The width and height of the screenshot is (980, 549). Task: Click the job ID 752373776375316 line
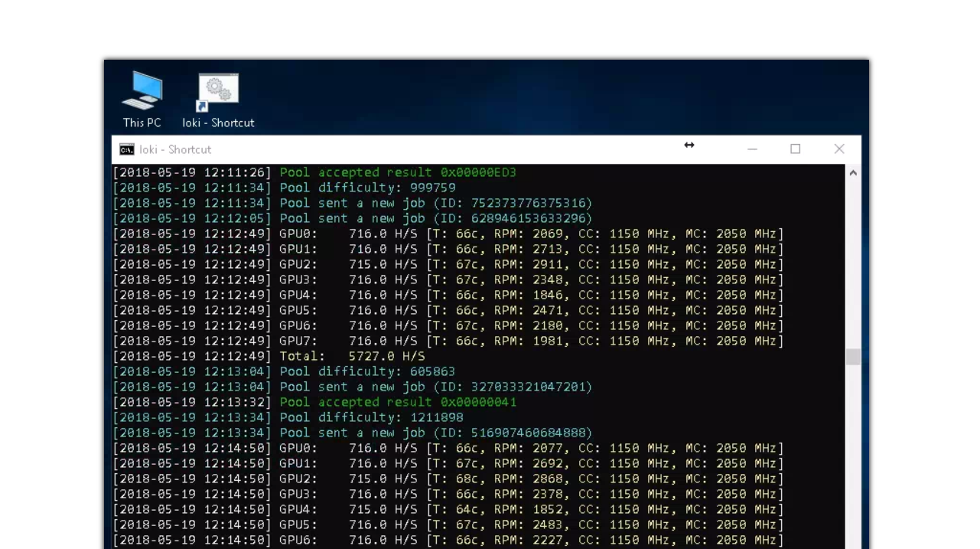(x=353, y=203)
